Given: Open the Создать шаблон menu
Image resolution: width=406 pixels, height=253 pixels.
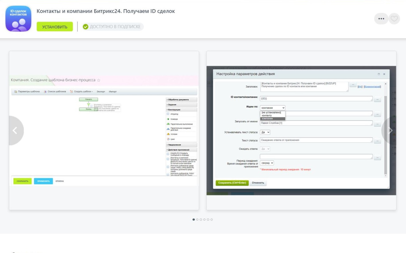Looking at the screenshot, I should pyautogui.click(x=82, y=91).
